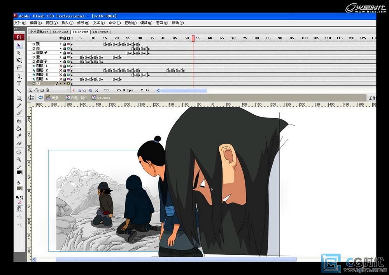
Task: Toggle visibility of all layers eye icon
Action: (61, 38)
